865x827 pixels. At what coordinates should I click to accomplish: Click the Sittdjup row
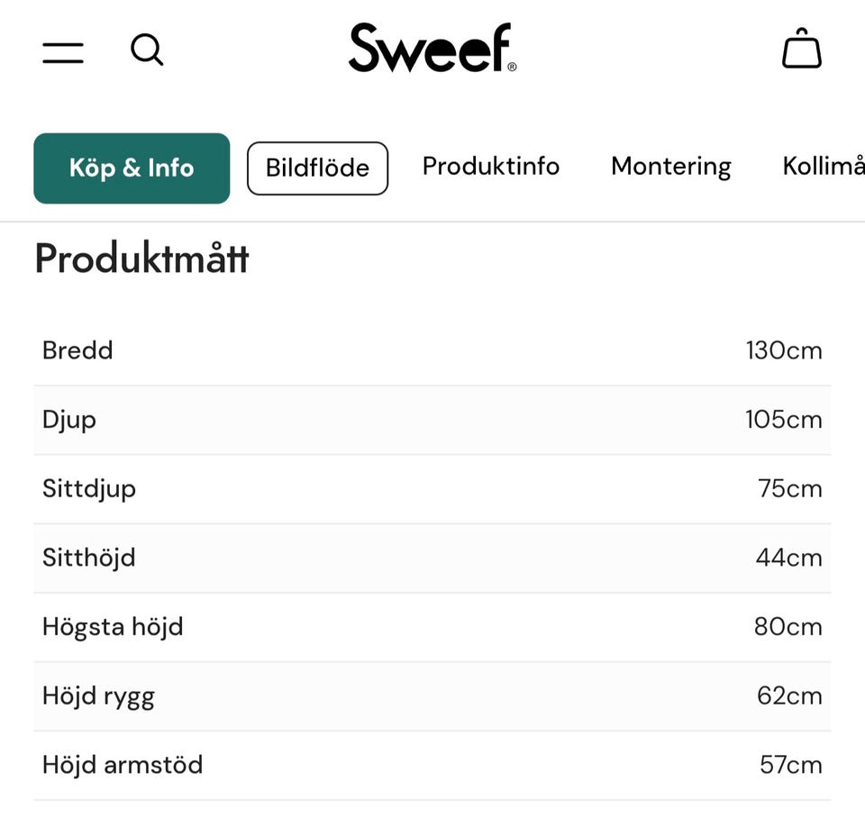coord(432,489)
